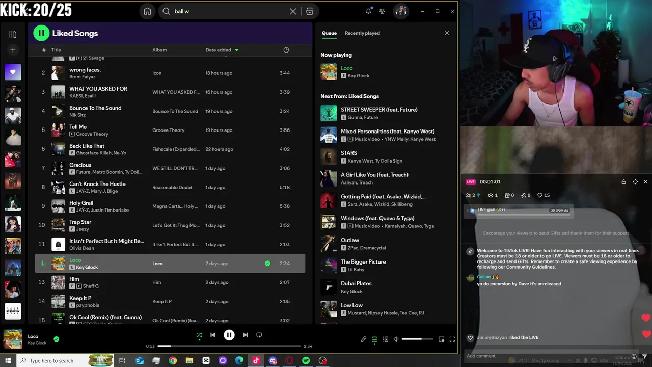Pause playback in the bottom player bar
The width and height of the screenshot is (652, 367).
click(x=229, y=335)
